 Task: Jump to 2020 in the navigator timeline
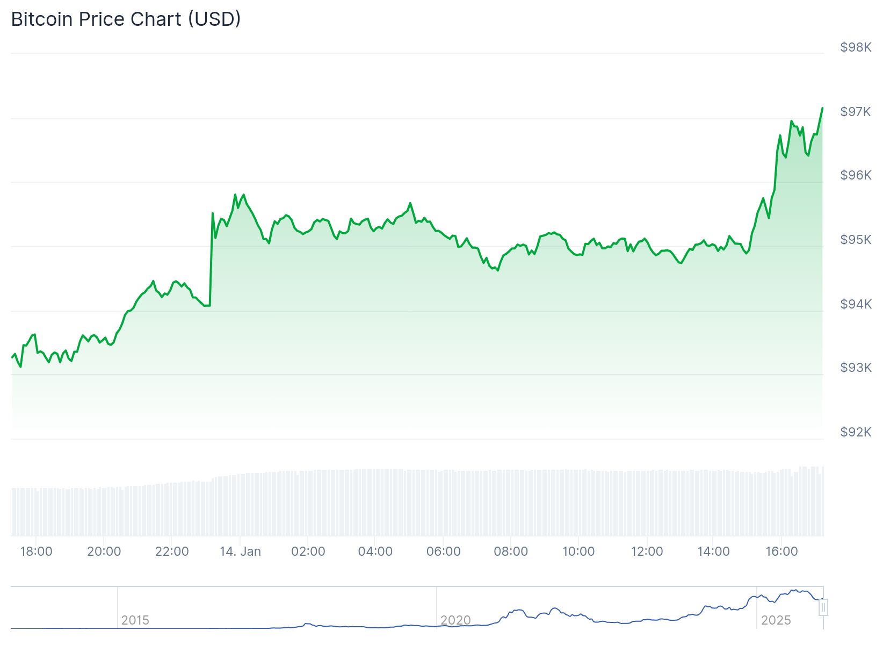click(455, 620)
